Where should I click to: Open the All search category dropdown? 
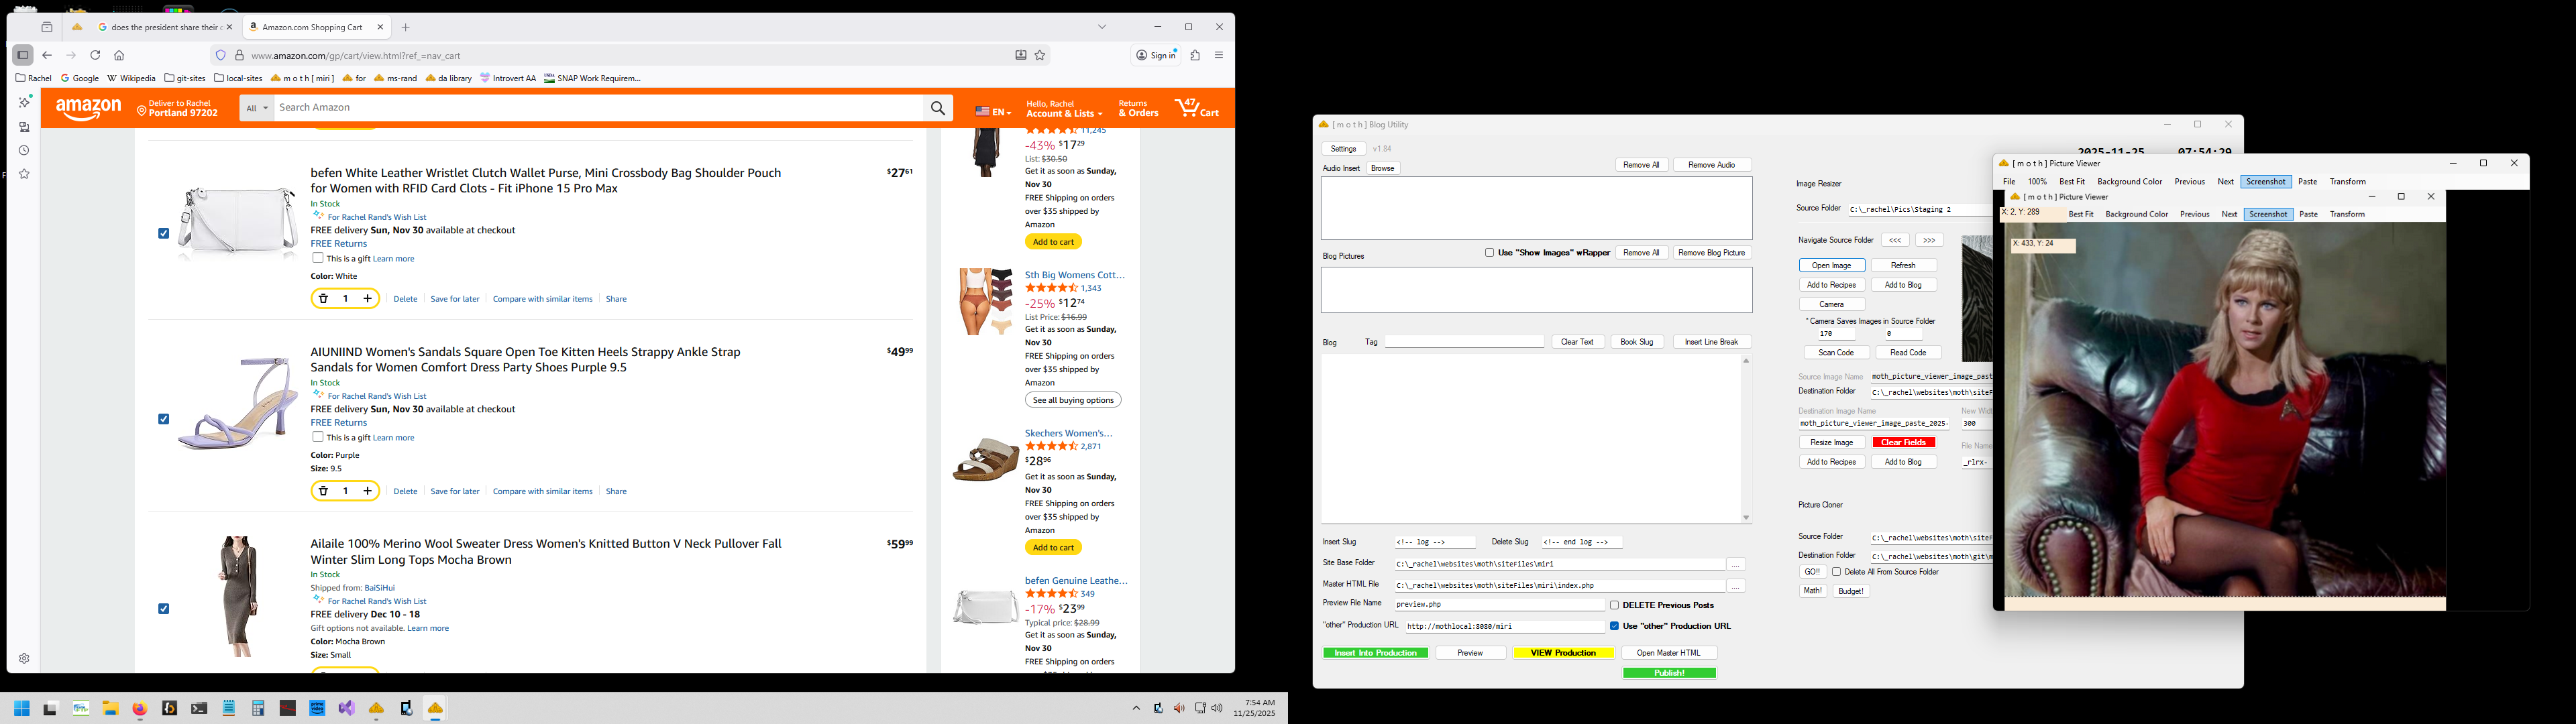pos(257,108)
